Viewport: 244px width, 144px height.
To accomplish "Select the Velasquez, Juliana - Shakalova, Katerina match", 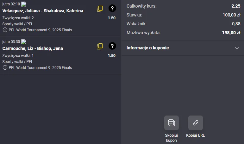I will point(43,11).
